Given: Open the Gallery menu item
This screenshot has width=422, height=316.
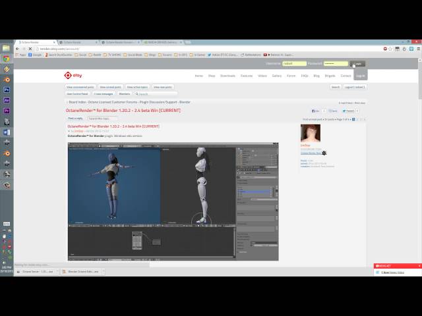Looking at the screenshot, I should [x=276, y=76].
